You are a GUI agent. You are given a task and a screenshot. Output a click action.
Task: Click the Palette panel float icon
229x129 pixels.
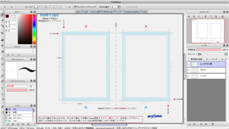tap(31, 47)
